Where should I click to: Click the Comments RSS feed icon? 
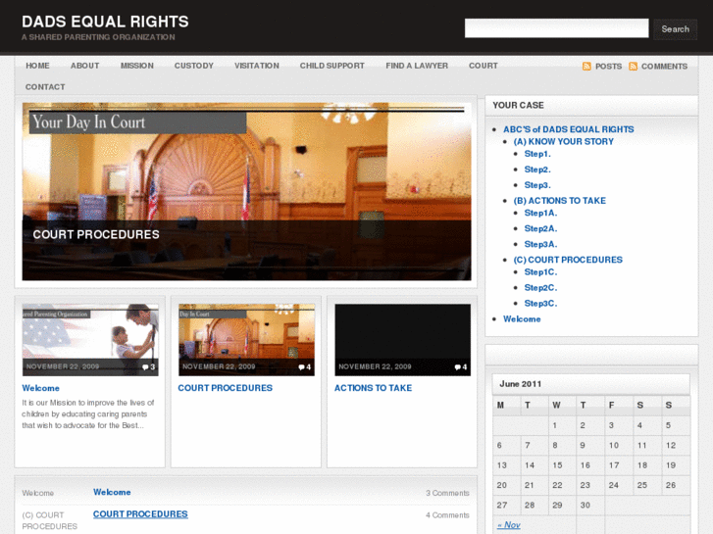(x=633, y=67)
